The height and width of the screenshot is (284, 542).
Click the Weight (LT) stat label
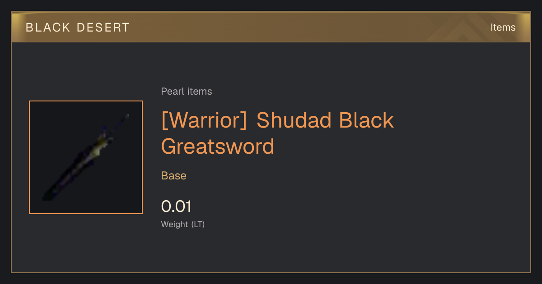pos(183,224)
